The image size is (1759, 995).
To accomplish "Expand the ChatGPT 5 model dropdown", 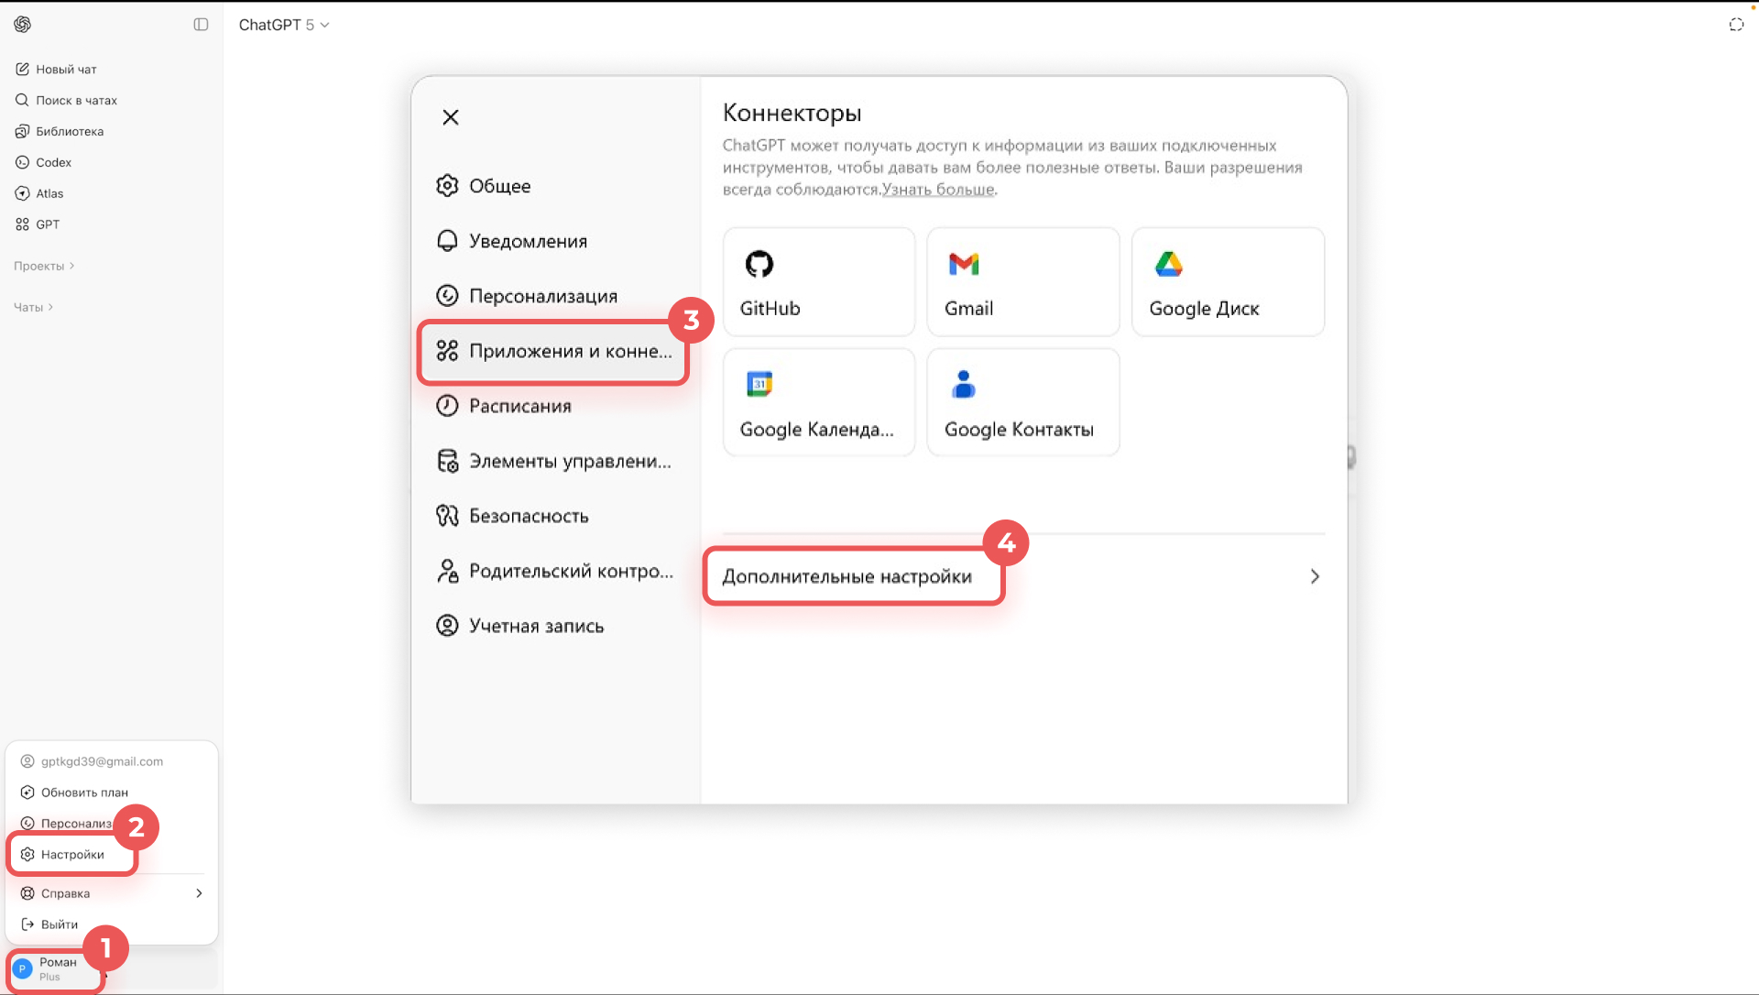I will pos(283,25).
